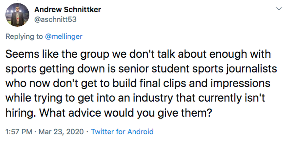The width and height of the screenshot is (288, 141).
Task: Click the phrase "who now don't get"
Action: 54,83
